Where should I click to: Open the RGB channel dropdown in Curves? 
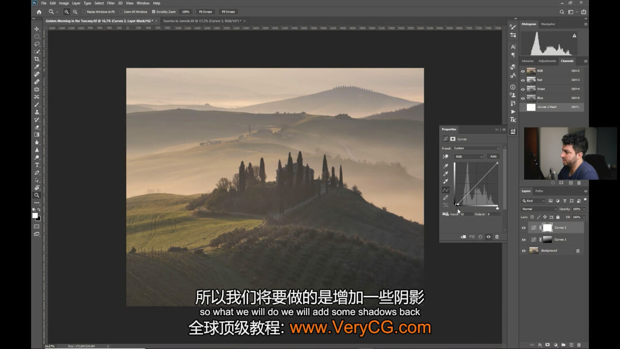[468, 157]
